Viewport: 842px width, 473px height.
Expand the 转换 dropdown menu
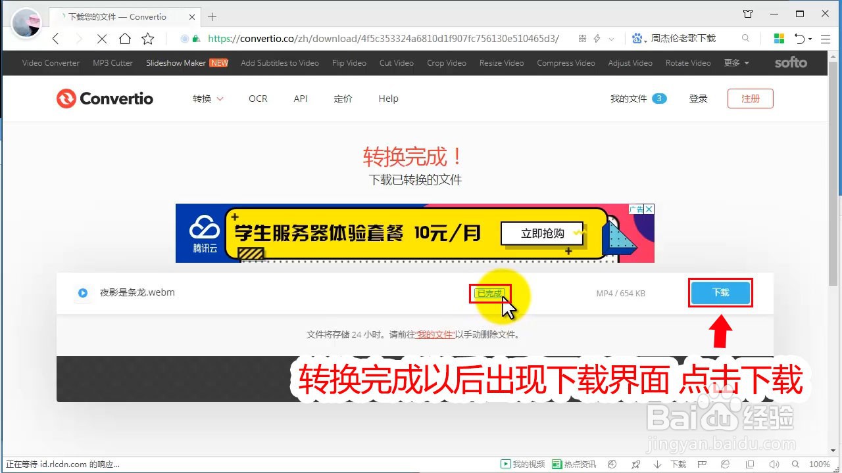tap(208, 99)
